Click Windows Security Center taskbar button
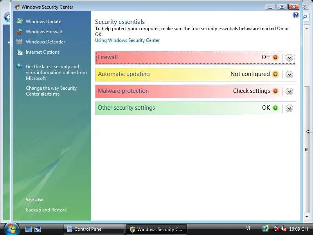Viewport: 313px width, 235px height. point(156,229)
